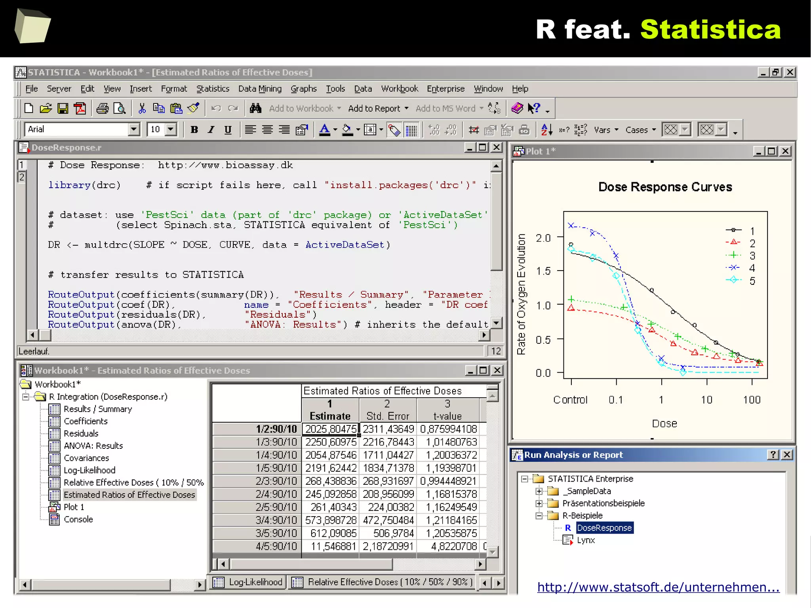811x608 pixels.
Task: Click the Print Preview icon
Action: (x=119, y=108)
